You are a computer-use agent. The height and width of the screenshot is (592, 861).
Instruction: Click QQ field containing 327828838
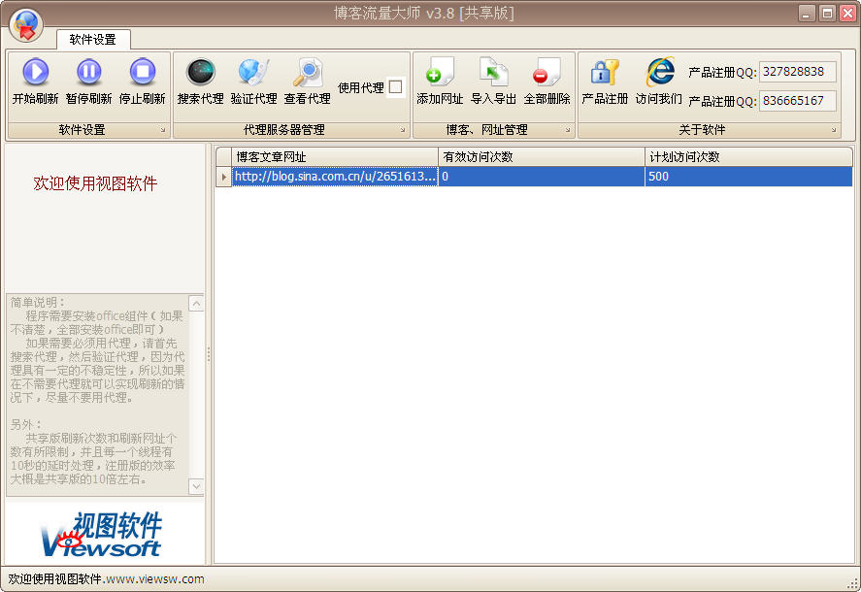(798, 72)
